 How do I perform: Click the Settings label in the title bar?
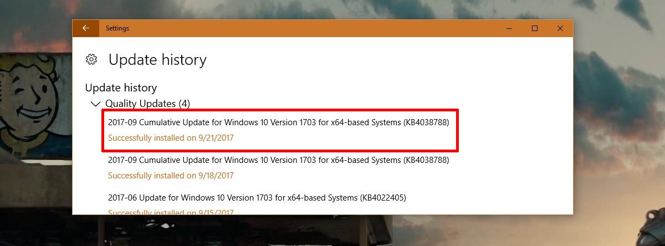pos(117,28)
